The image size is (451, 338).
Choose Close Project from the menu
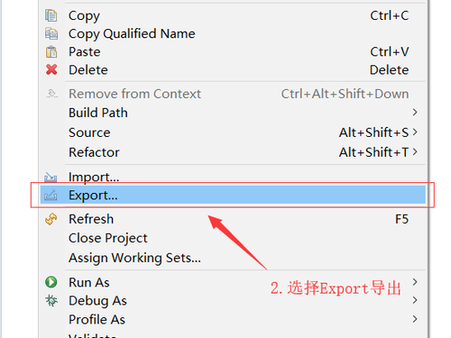pos(108,238)
